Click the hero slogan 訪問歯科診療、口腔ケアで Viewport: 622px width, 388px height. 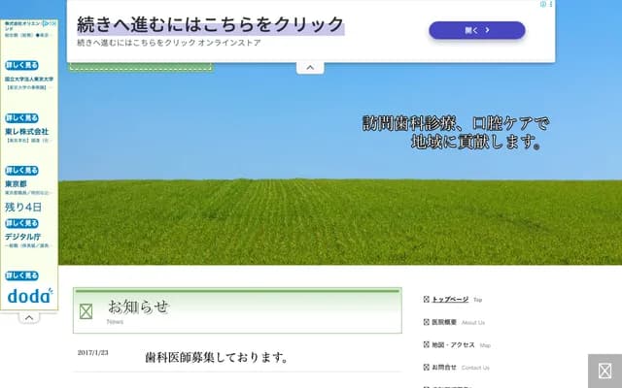[456, 123]
